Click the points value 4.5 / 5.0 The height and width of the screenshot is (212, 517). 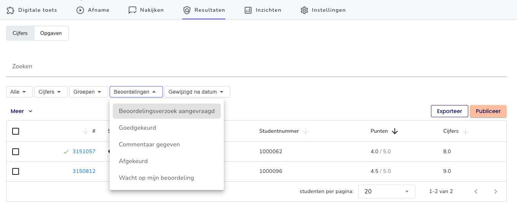[x=381, y=171]
